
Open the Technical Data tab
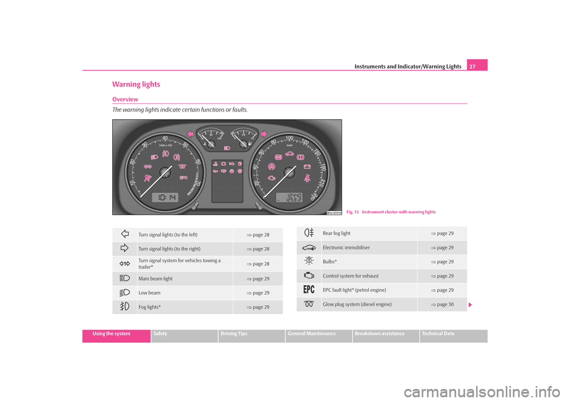[454, 336]
